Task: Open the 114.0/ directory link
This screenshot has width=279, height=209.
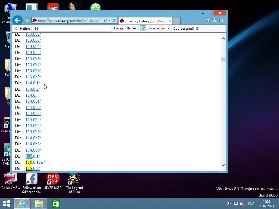Action: tap(31, 95)
